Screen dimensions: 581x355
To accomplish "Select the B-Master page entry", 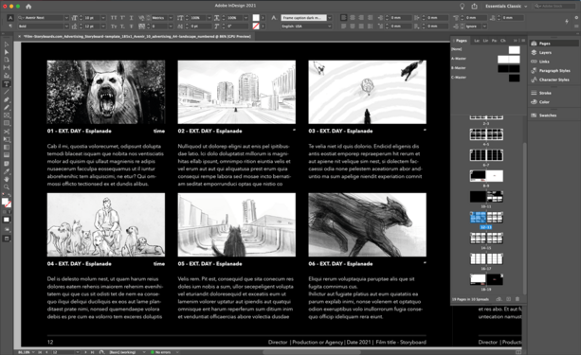I will [486, 68].
